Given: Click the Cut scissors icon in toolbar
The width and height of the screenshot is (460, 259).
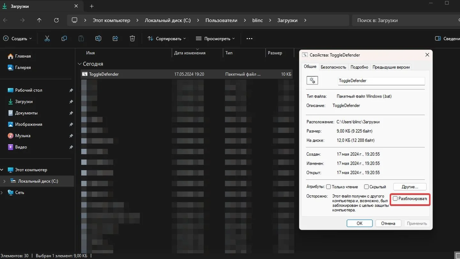Looking at the screenshot, I should click(x=47, y=38).
